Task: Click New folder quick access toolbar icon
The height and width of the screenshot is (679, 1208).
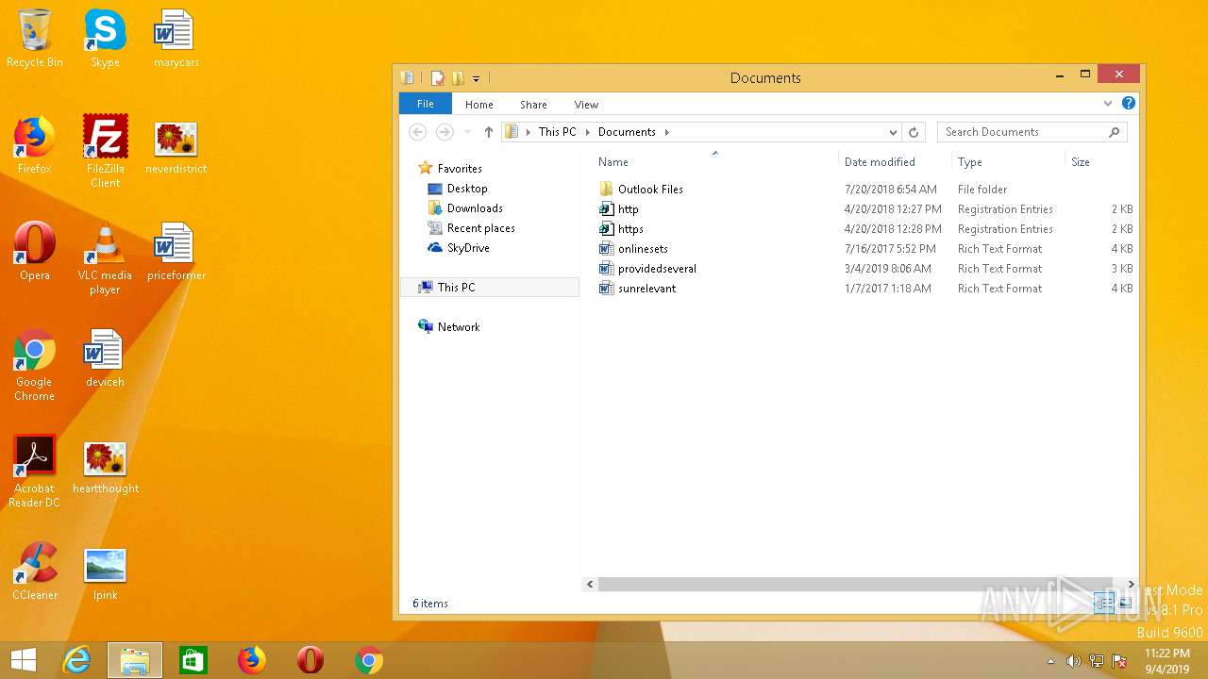Action: pos(458,78)
